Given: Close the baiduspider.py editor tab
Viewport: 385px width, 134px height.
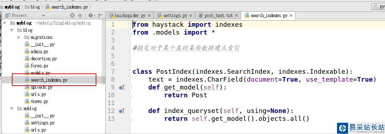Looking at the screenshot, I should click(150, 15).
